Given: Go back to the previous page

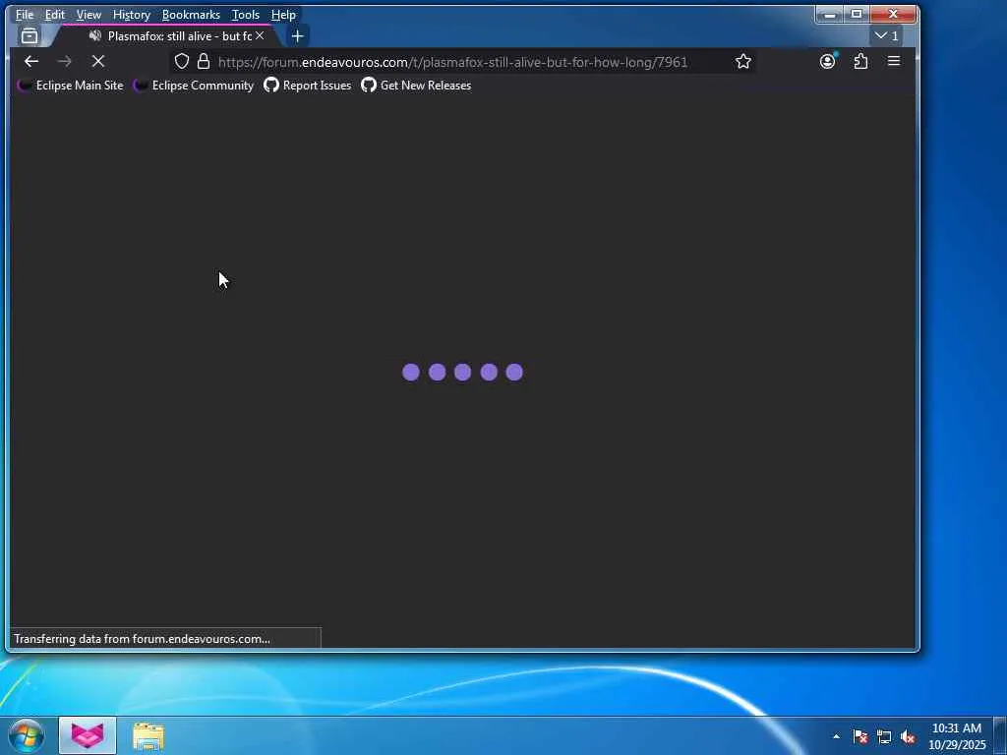Looking at the screenshot, I should coord(31,61).
